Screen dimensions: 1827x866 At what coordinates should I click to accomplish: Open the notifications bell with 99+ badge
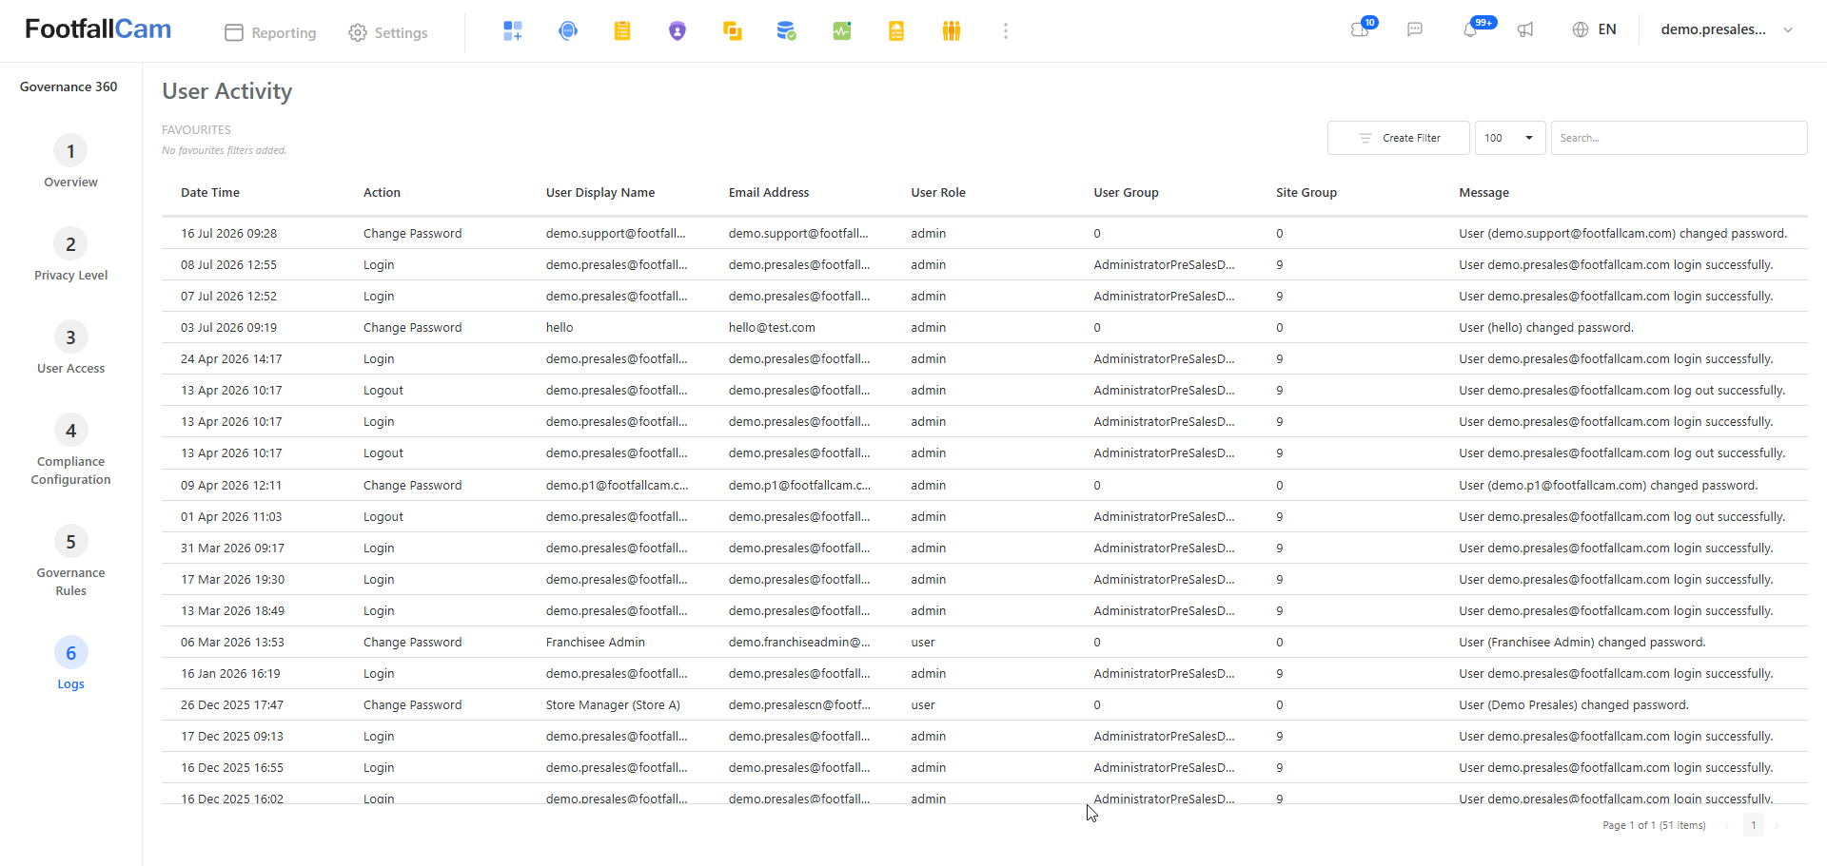click(1471, 29)
